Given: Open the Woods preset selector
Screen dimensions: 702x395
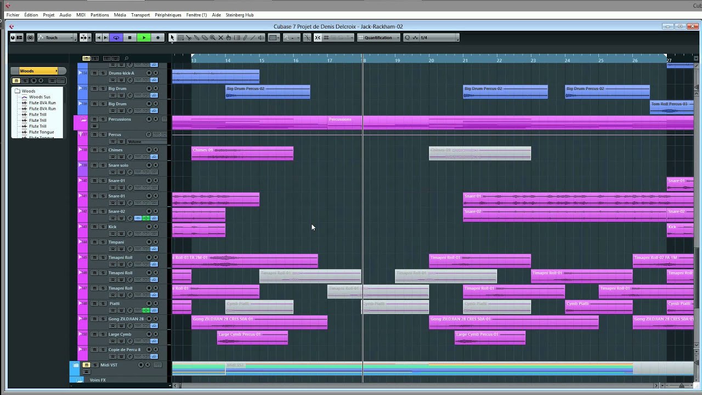Looking at the screenshot, I should click(38, 71).
